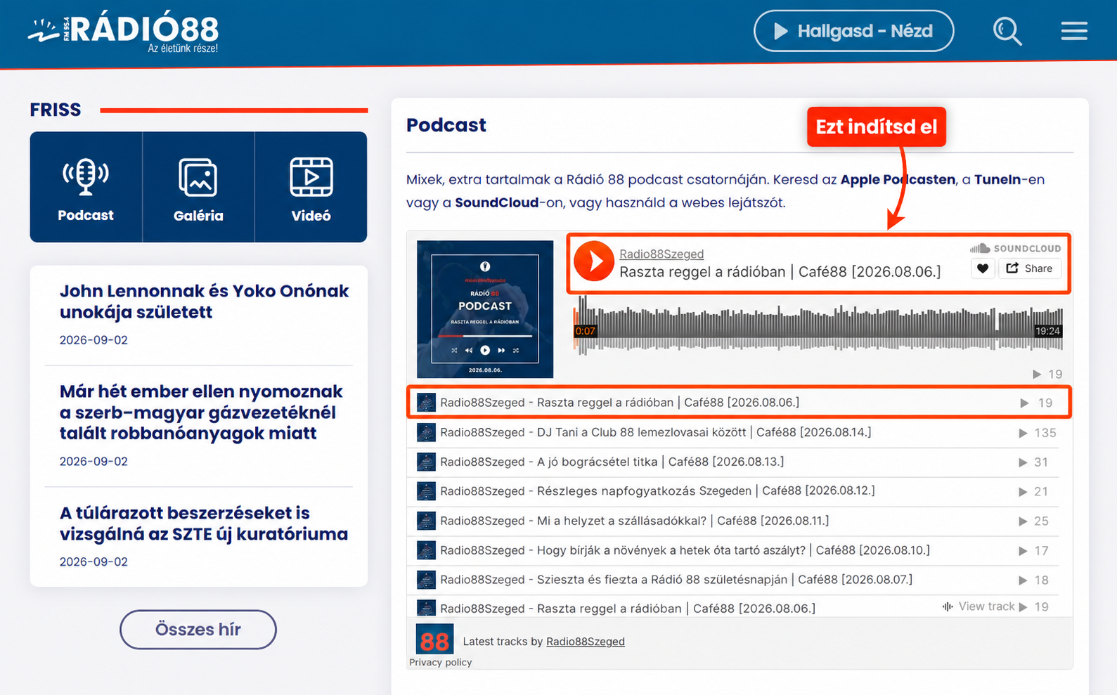Click the View track link
The height and width of the screenshot is (695, 1117).
coord(979,606)
